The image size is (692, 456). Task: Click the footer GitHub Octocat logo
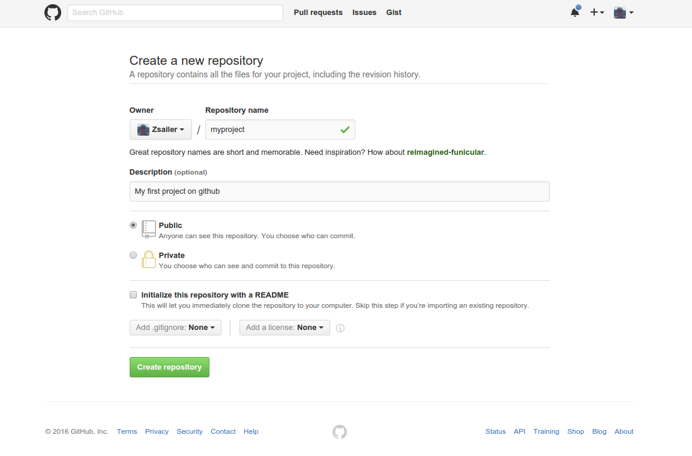(x=340, y=432)
